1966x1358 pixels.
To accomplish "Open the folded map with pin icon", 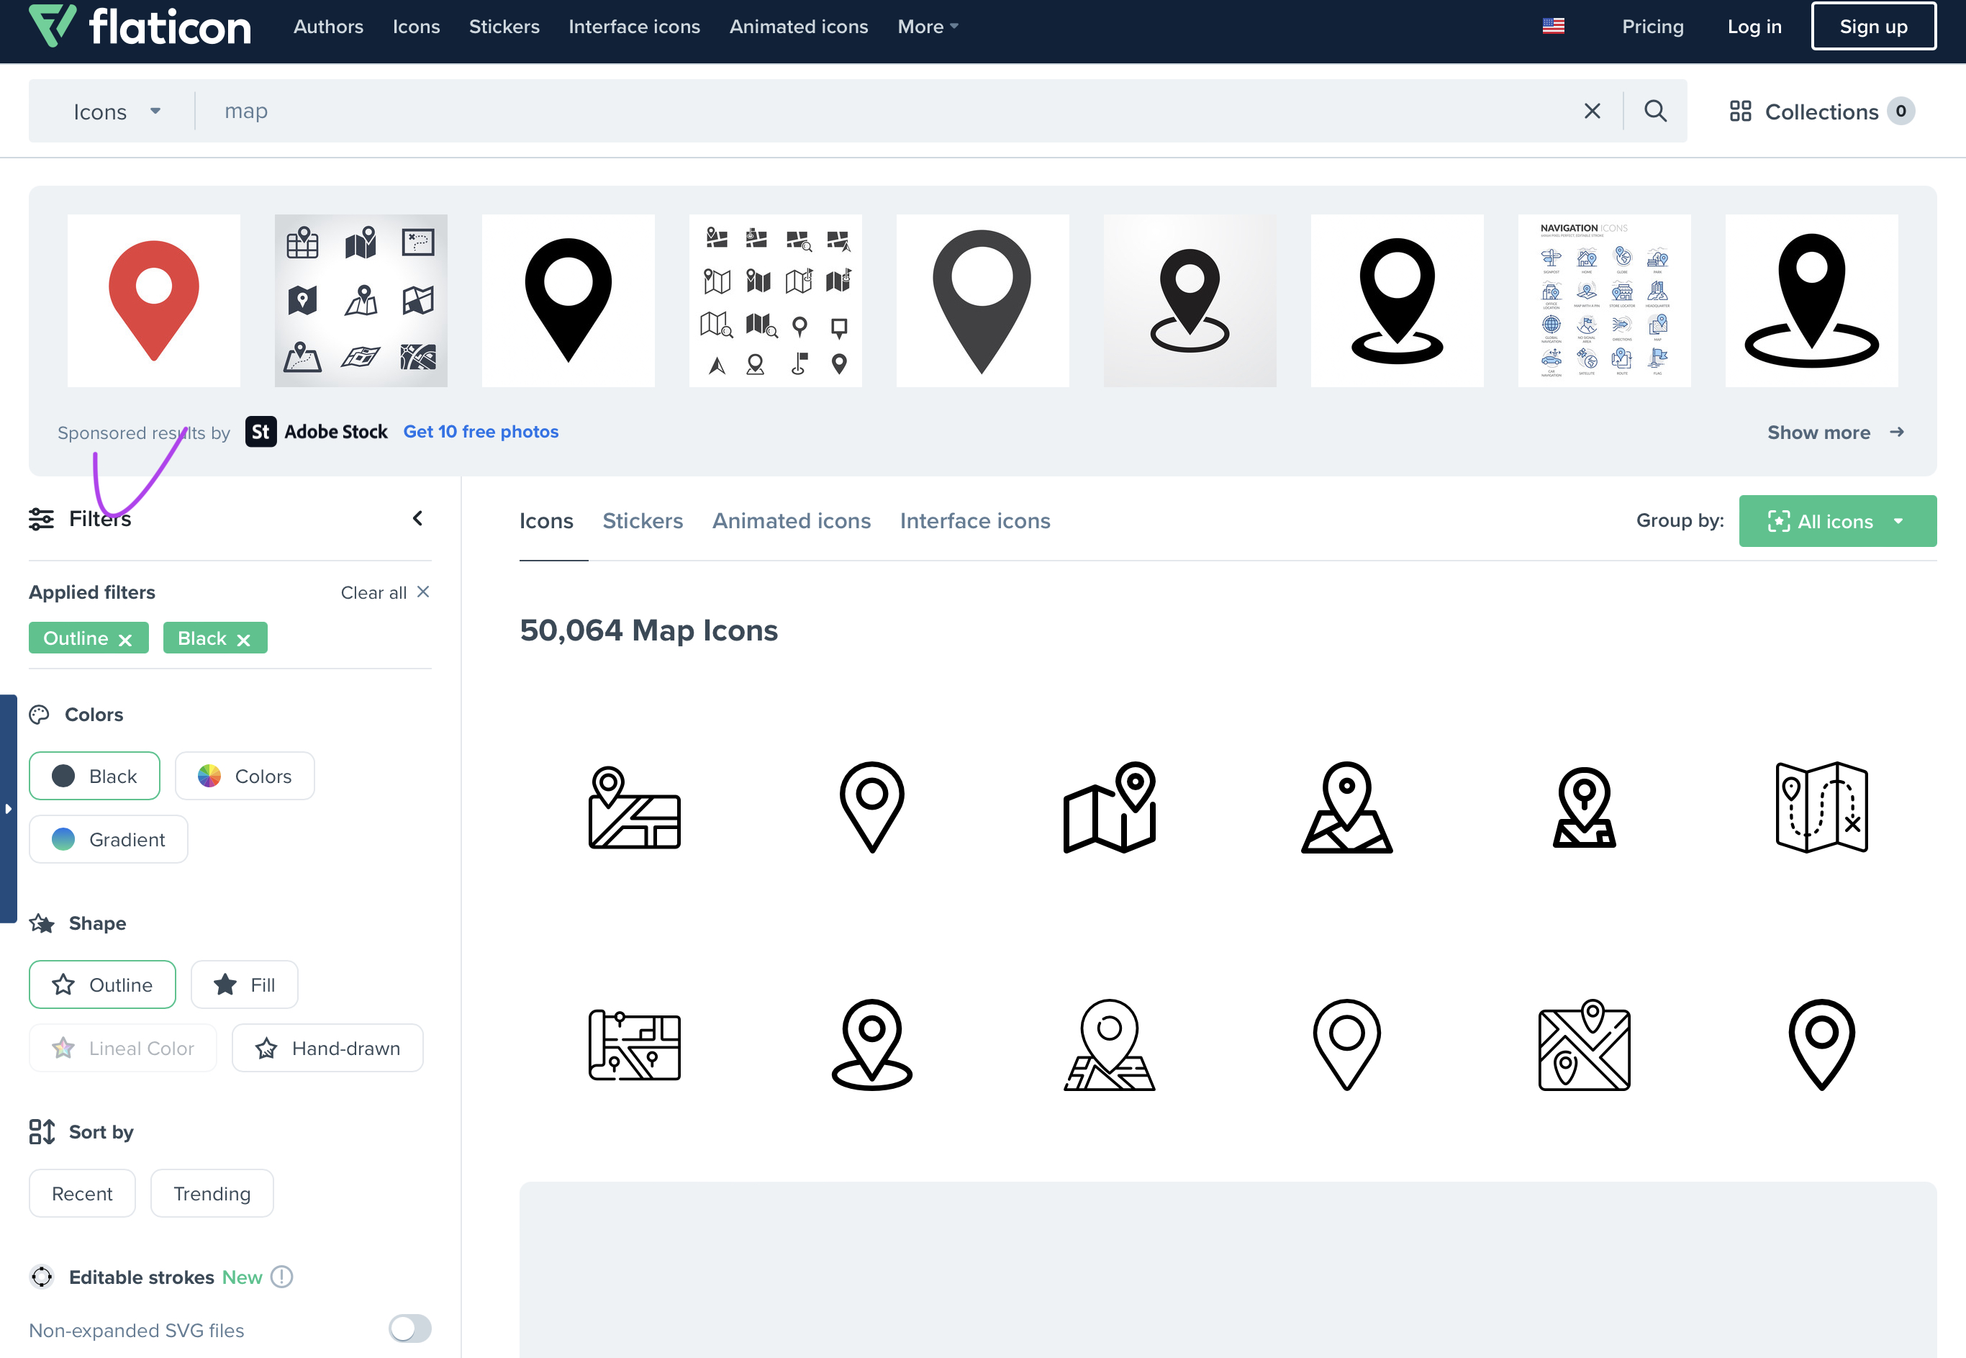I will 1108,807.
